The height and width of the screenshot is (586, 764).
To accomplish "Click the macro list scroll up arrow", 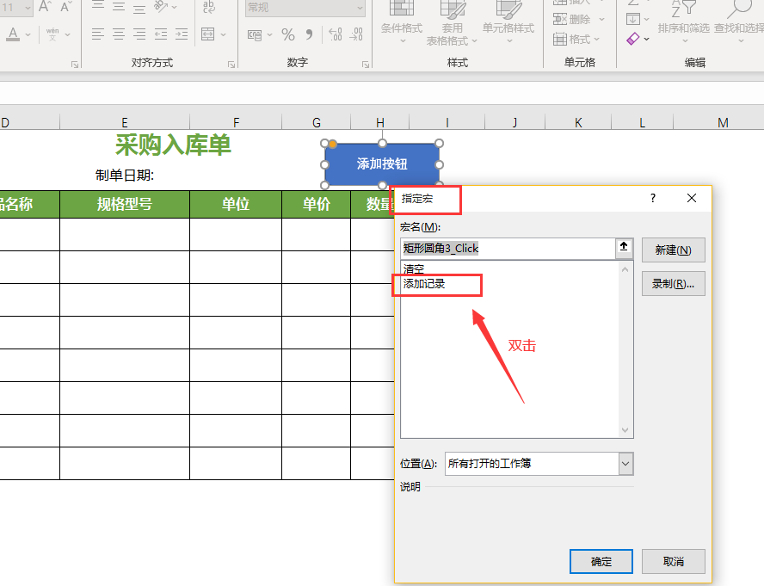I will pos(625,269).
